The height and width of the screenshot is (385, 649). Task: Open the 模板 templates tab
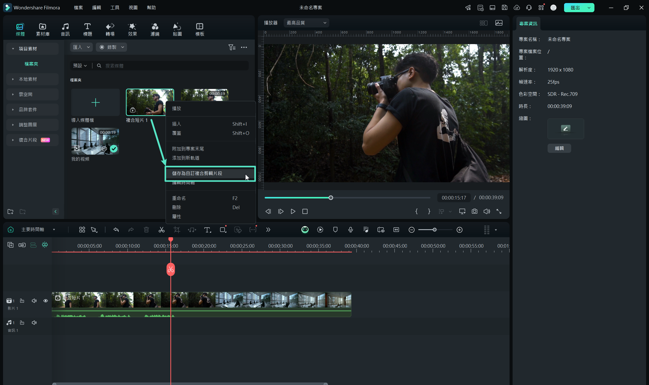tap(200, 30)
